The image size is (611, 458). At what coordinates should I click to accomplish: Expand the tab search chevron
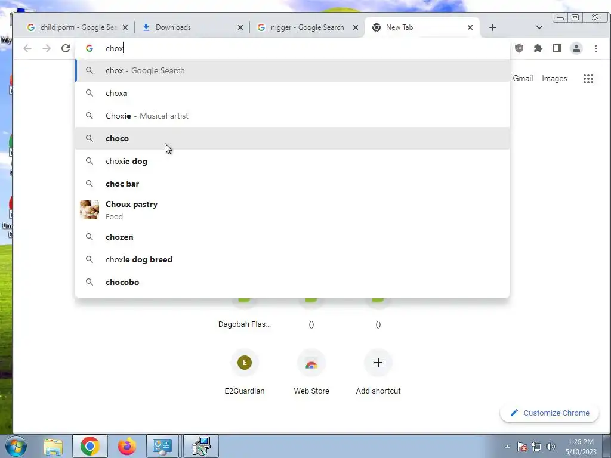pos(539,27)
